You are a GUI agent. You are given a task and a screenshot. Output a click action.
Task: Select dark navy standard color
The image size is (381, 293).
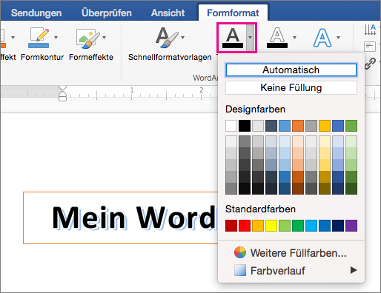coord(338,226)
